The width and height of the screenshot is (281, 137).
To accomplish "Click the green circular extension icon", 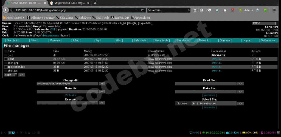I will pyautogui.click(x=265, y=10).
